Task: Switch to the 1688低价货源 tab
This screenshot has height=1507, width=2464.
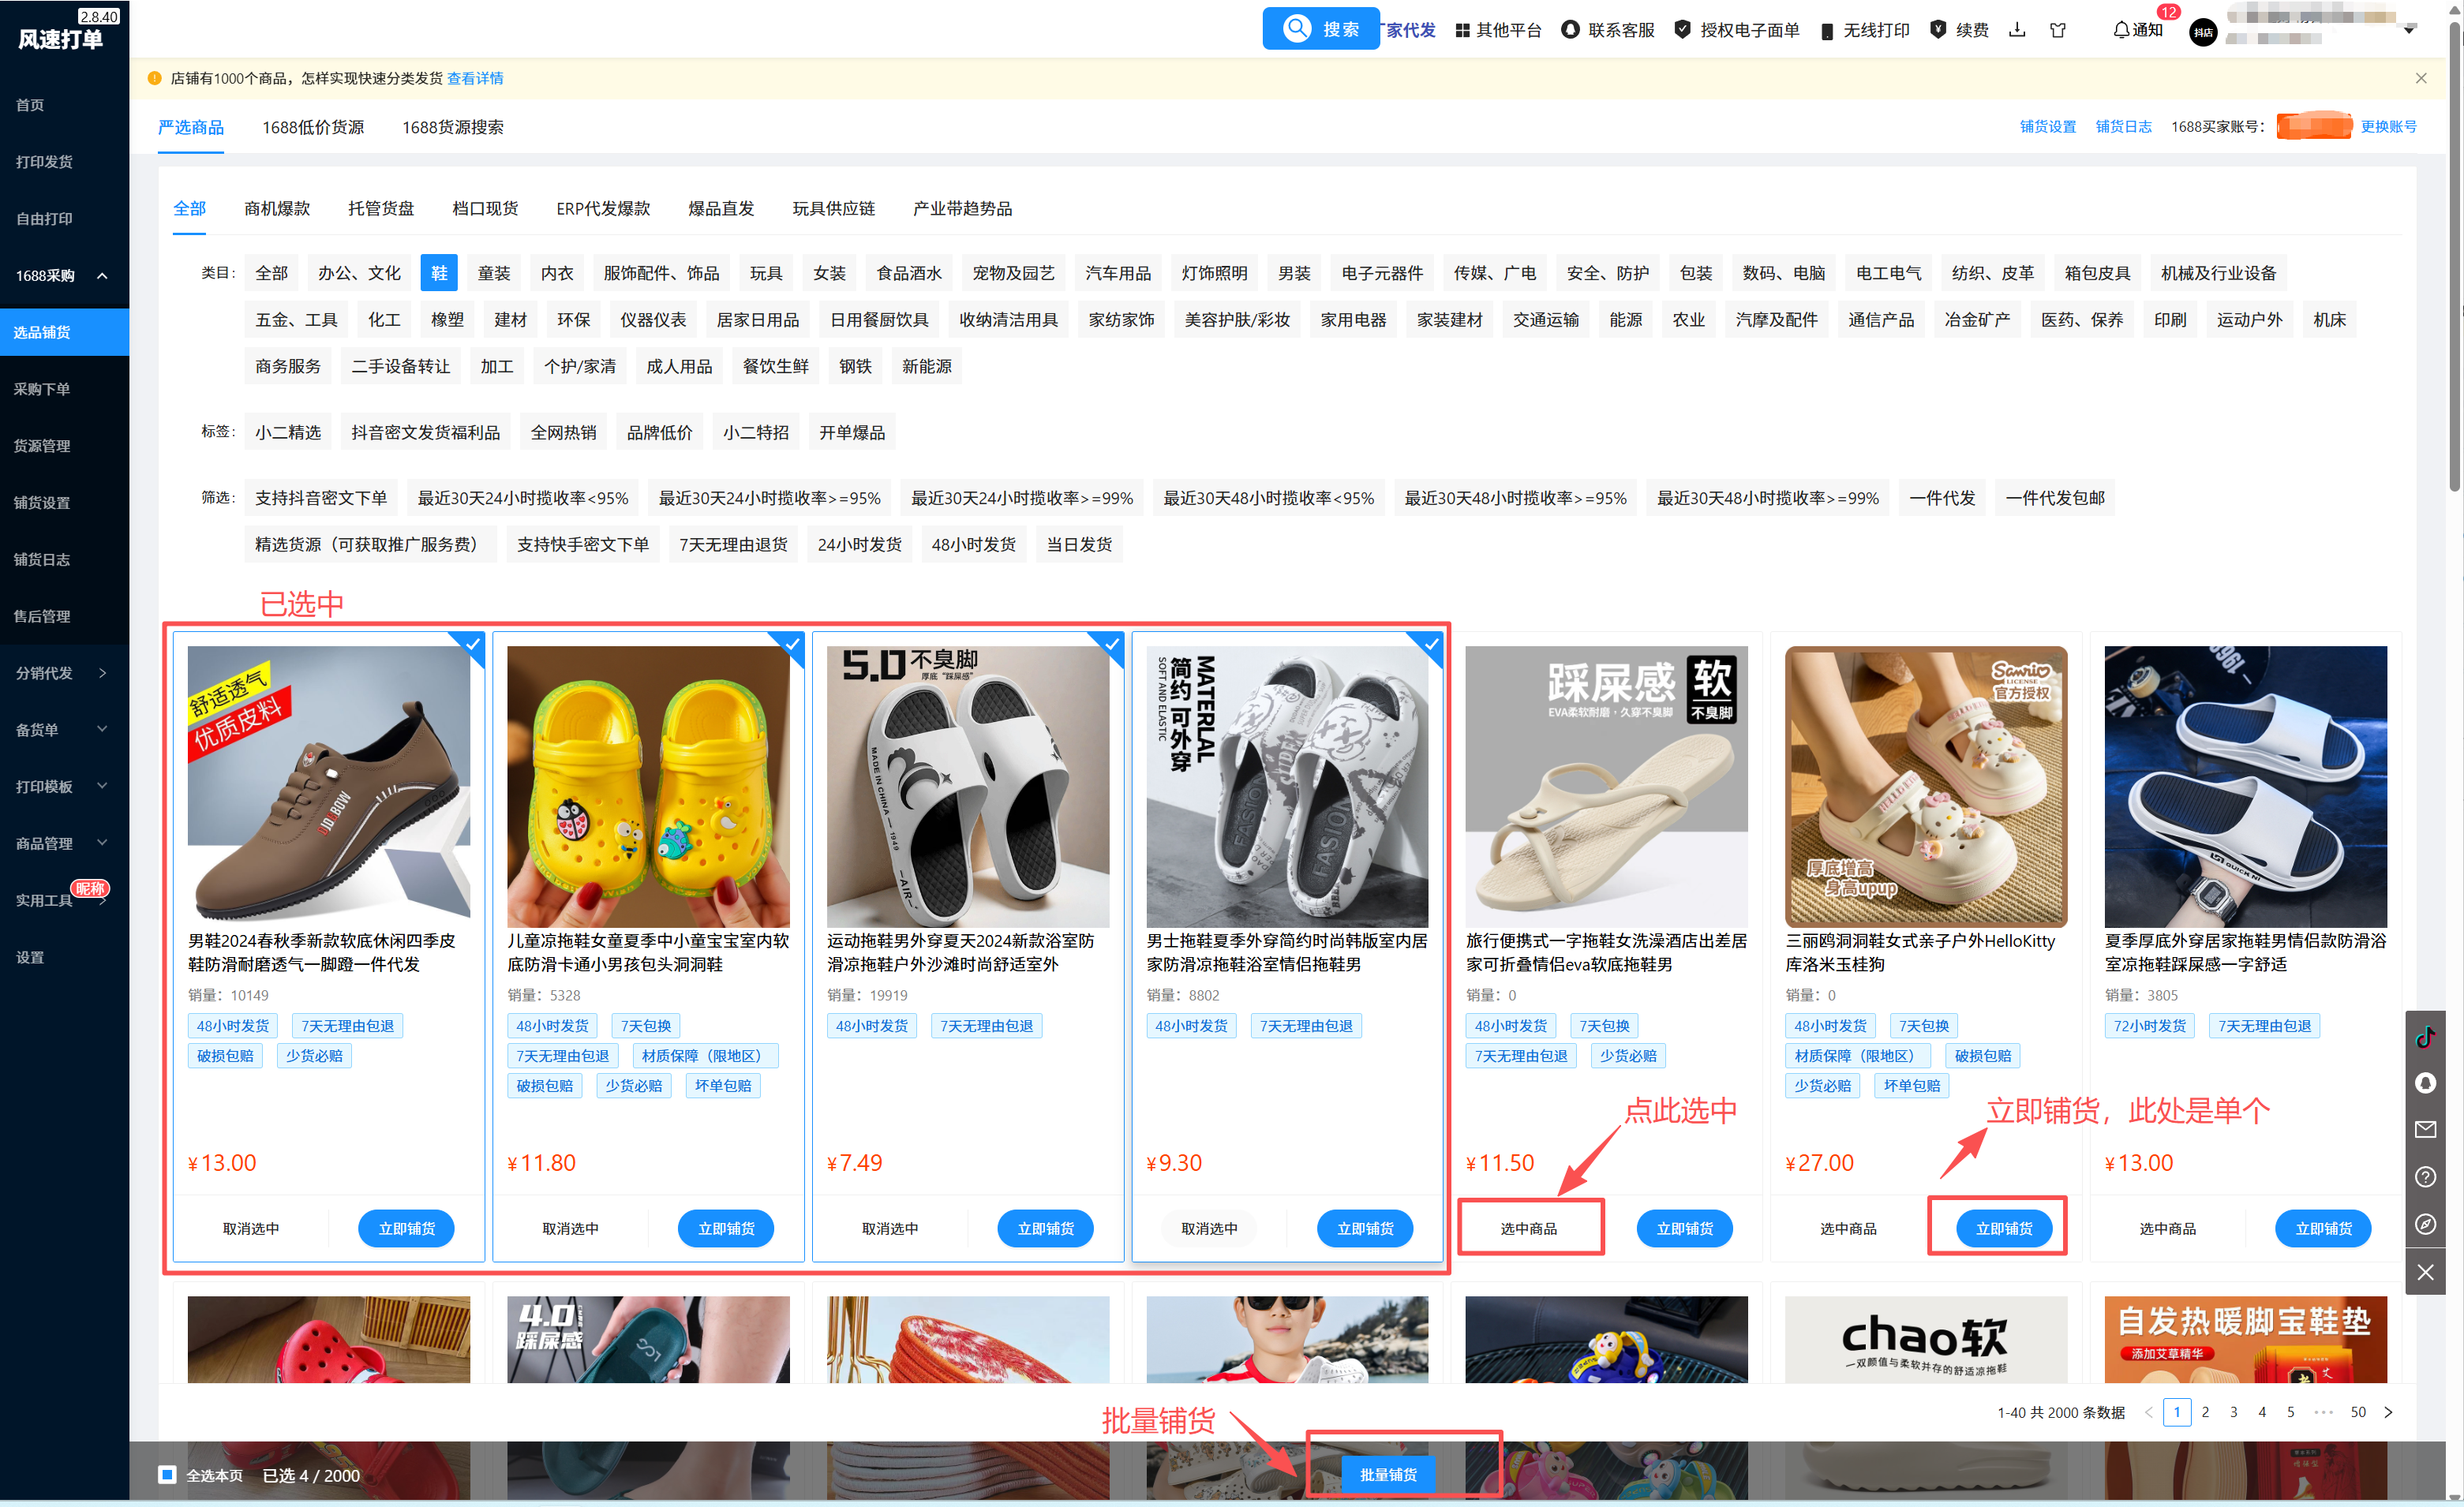Action: tap(313, 127)
